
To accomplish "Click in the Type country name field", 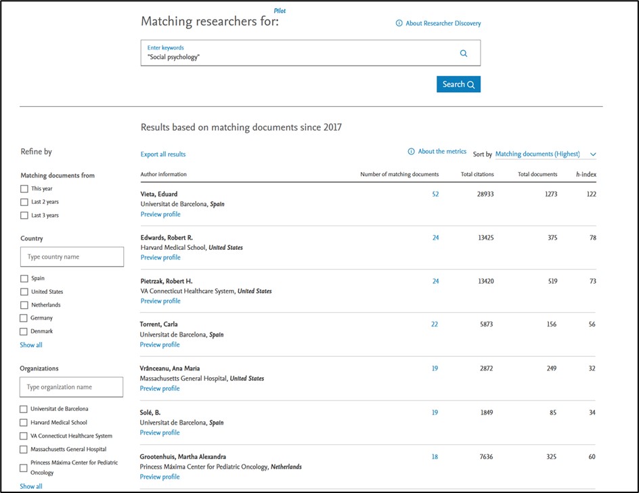I will (x=72, y=257).
